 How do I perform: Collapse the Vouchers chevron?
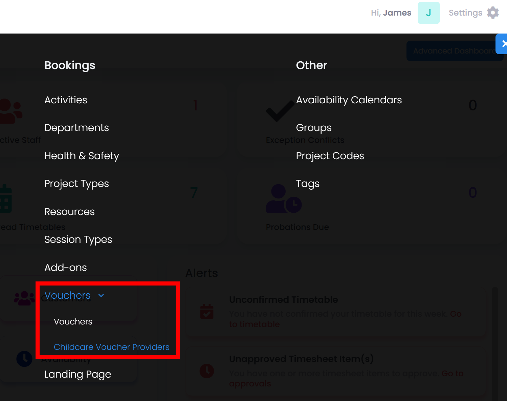pyautogui.click(x=101, y=296)
